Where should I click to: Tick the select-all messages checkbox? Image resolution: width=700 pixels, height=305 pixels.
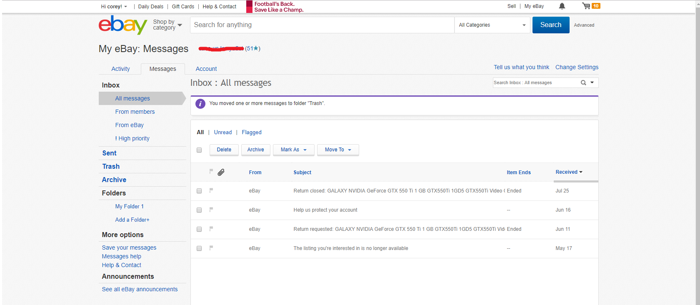(x=199, y=150)
